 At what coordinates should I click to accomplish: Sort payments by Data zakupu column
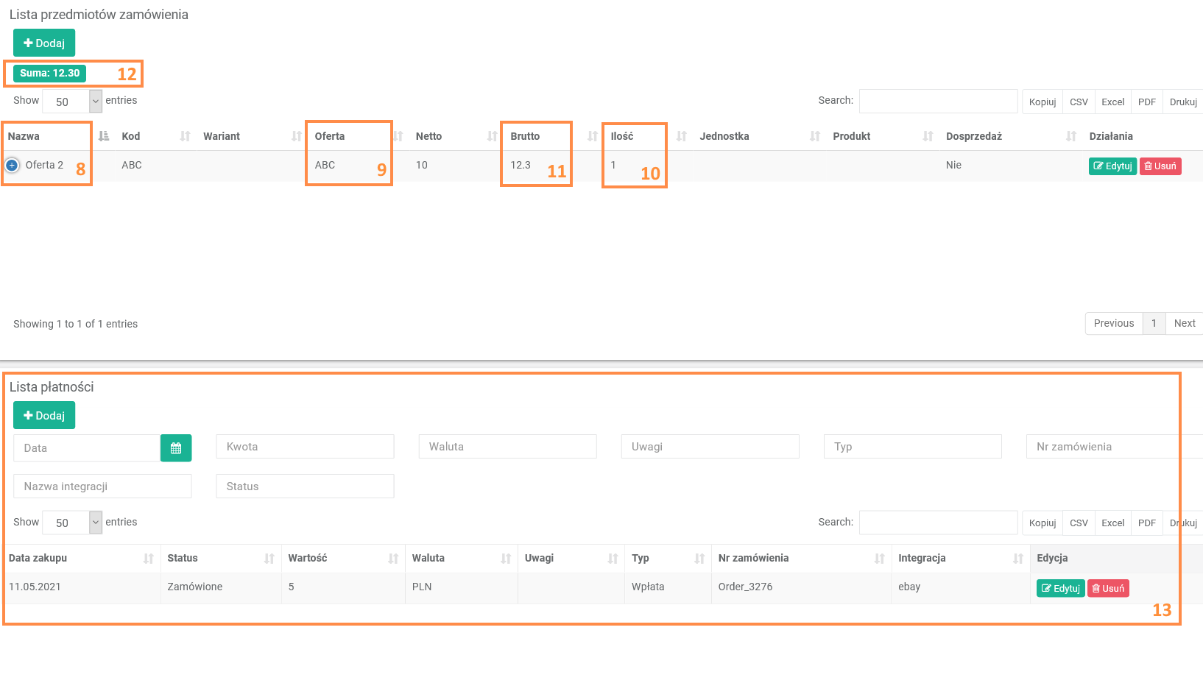[x=38, y=558]
